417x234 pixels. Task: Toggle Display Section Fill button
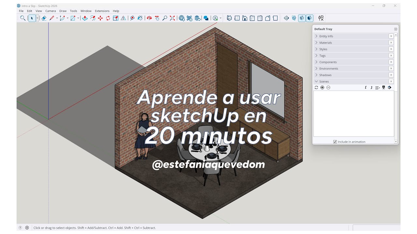click(x=309, y=18)
